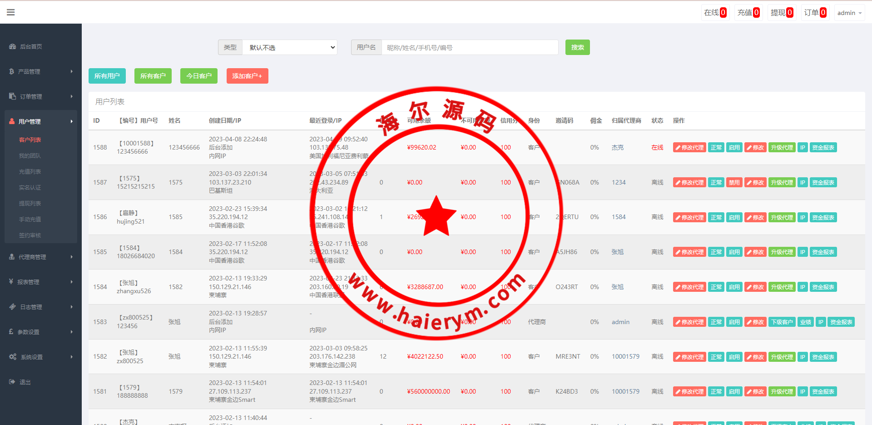Screen dimensions: 872x425
Task: Expand the 报表管理 sidebar menu
Action: click(41, 282)
